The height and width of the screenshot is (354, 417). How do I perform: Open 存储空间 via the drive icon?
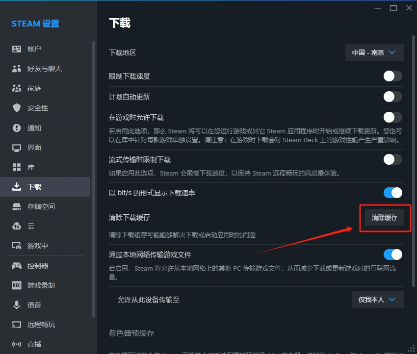[16, 206]
